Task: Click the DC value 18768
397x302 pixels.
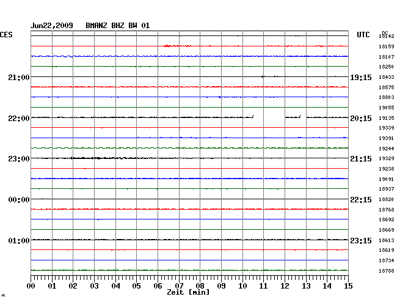Action: point(387,210)
